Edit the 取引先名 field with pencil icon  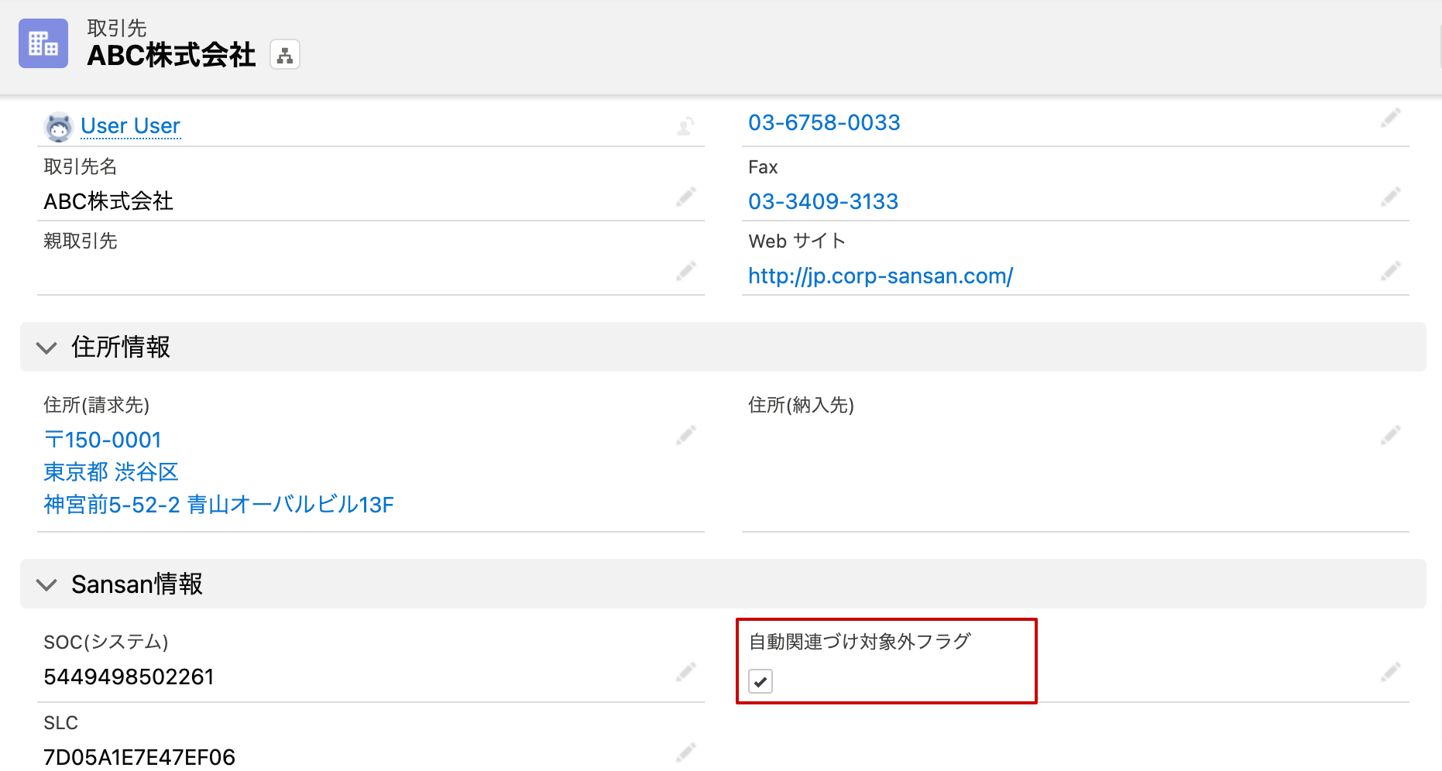pyautogui.click(x=685, y=197)
